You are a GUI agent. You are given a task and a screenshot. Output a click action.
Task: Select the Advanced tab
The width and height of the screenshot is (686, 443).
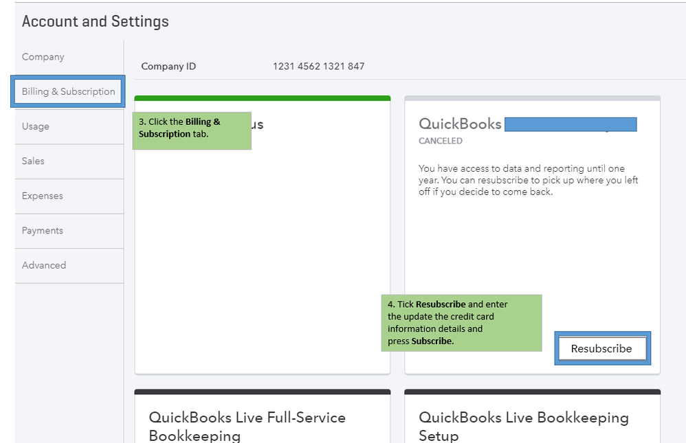click(x=44, y=265)
